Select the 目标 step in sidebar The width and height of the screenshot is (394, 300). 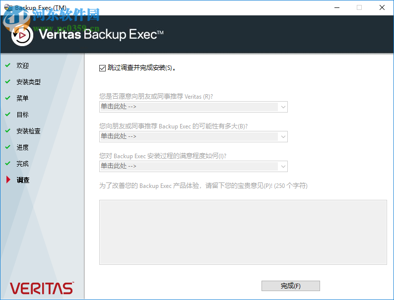pyautogui.click(x=22, y=115)
